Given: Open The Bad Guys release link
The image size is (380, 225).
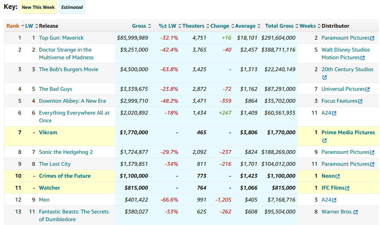Looking at the screenshot, I should pyautogui.click(x=56, y=89).
